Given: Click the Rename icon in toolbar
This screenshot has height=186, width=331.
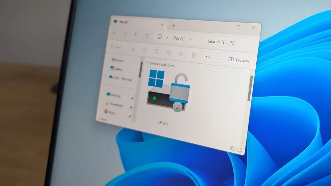Looking at the screenshot, I should point(168,53).
